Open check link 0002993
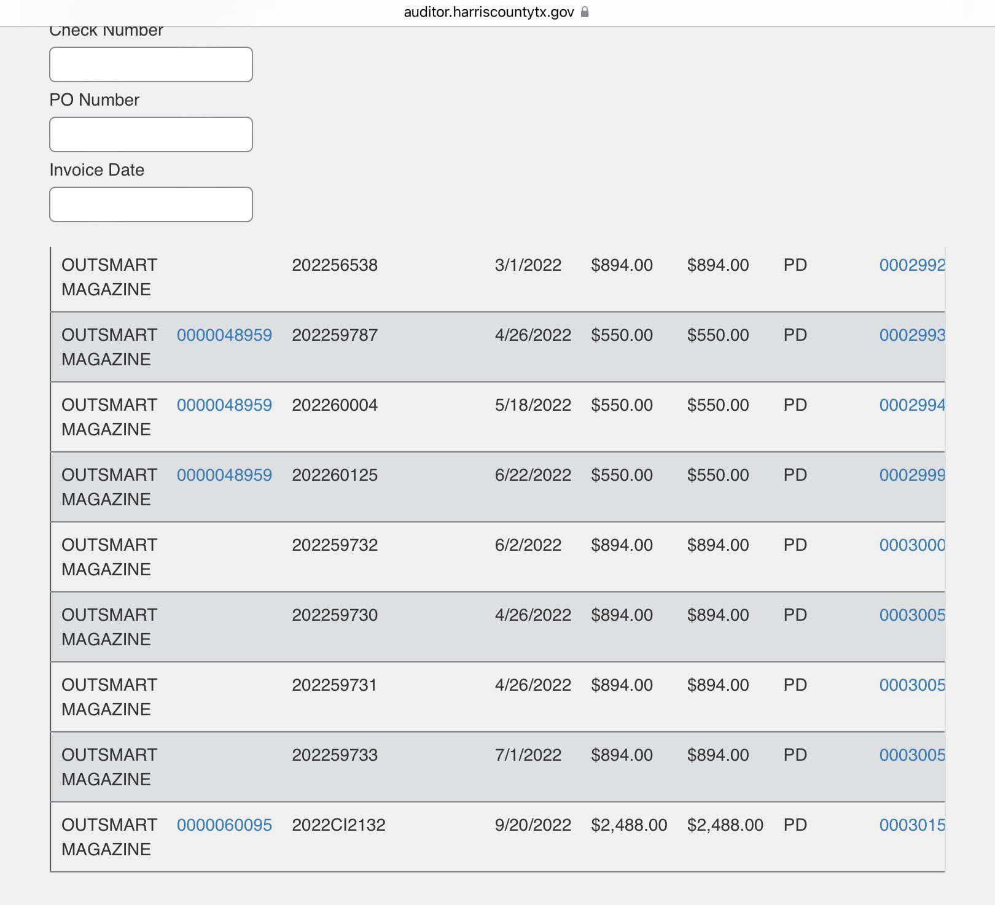The image size is (995, 905). (x=912, y=335)
